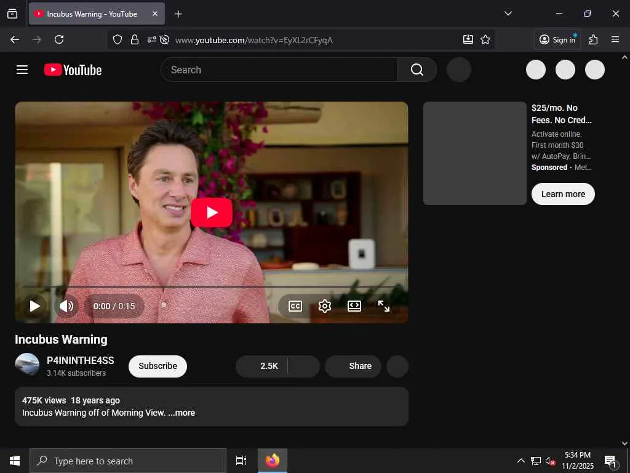Click the 3.14K subscribers text
This screenshot has width=630, height=473.
click(76, 373)
